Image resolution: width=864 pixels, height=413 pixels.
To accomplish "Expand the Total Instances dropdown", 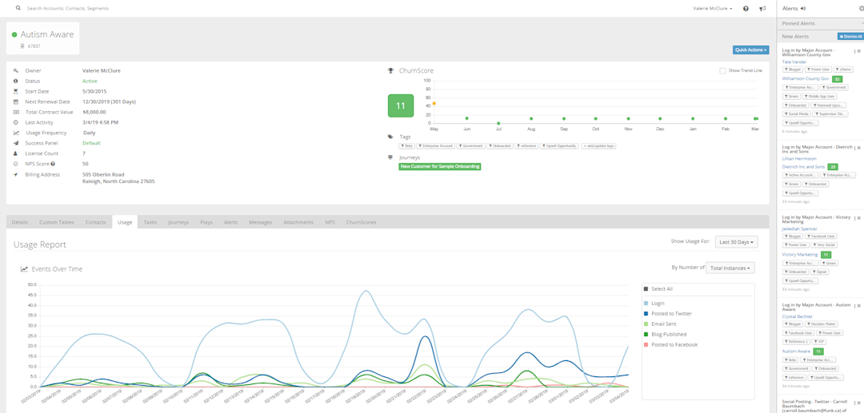I will coord(730,268).
